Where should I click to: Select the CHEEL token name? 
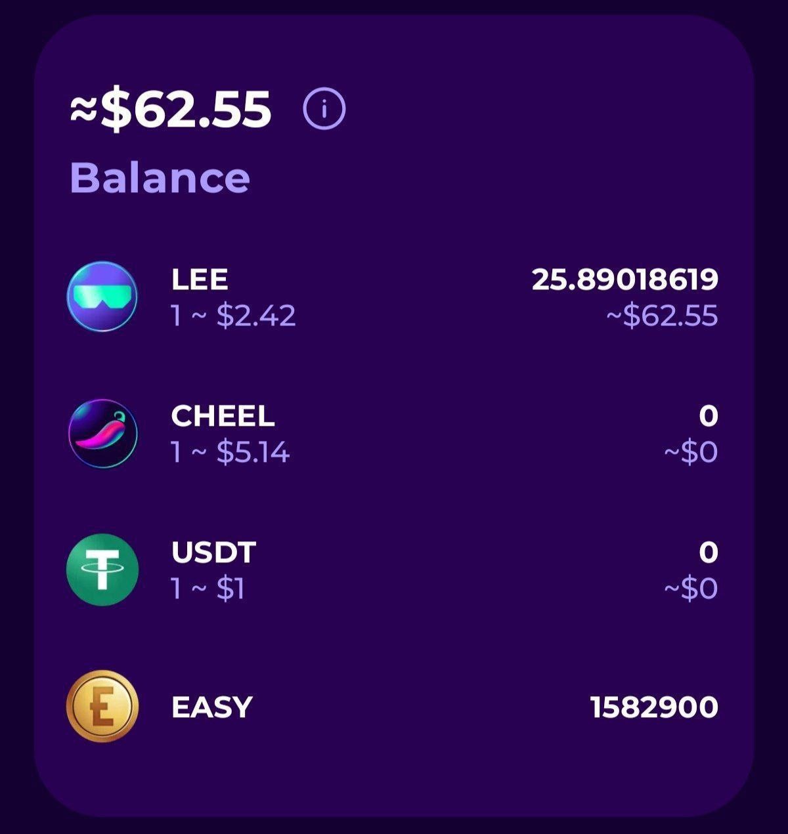pos(223,416)
